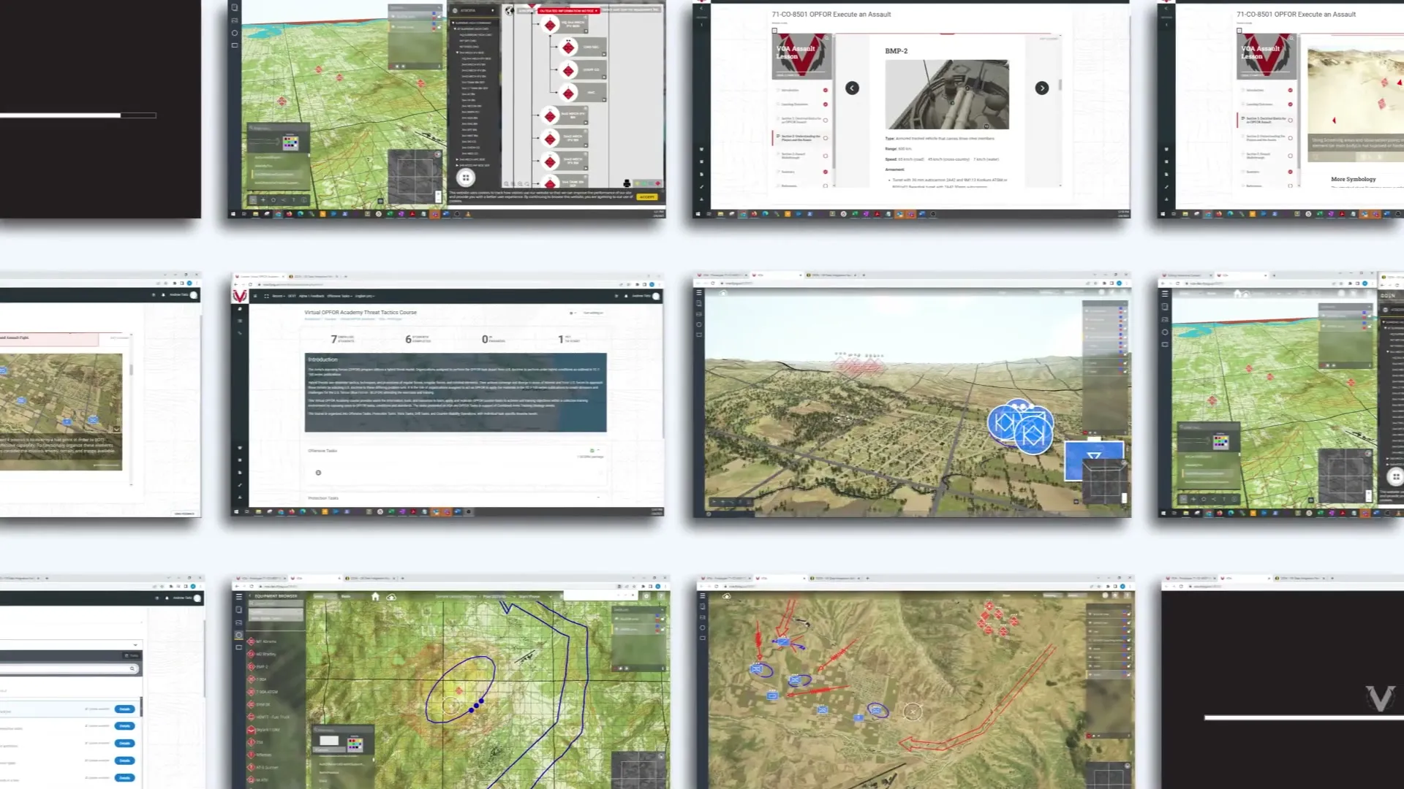Check off Section 2 in the lesson progress sidebar
The width and height of the screenshot is (1404, 789).
pyautogui.click(x=826, y=138)
